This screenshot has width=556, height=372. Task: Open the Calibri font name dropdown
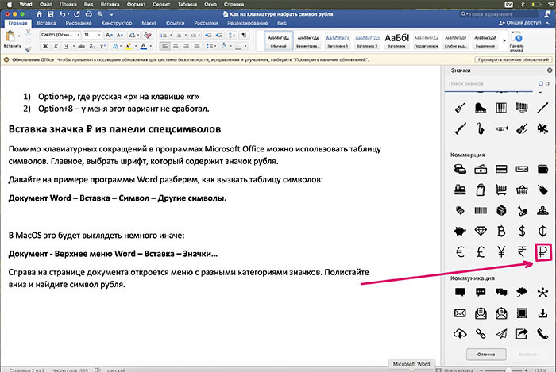[x=78, y=35]
